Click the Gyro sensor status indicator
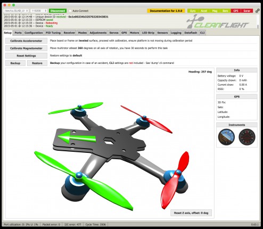Image resolution: width=263 pixels, height=229 pixels. (193, 11)
